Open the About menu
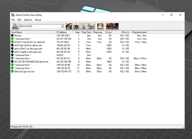Screen dimensions: 192x139 pos(38,20)
